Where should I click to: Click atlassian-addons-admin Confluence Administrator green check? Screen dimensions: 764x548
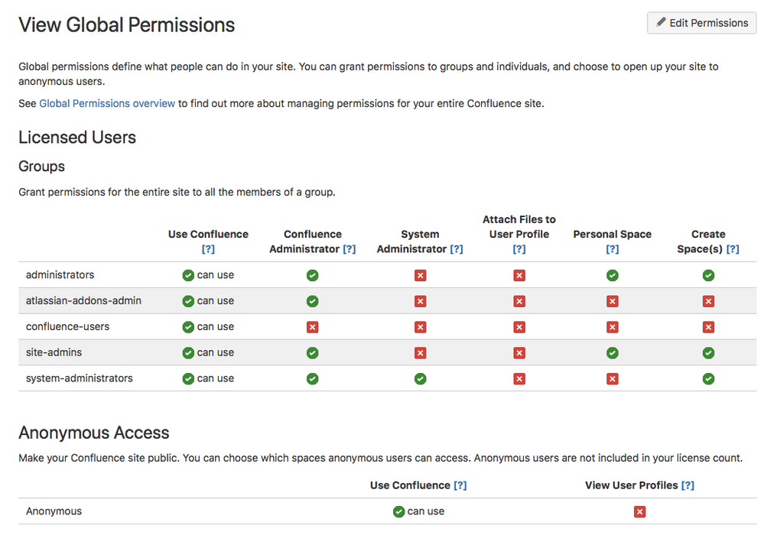(x=312, y=301)
